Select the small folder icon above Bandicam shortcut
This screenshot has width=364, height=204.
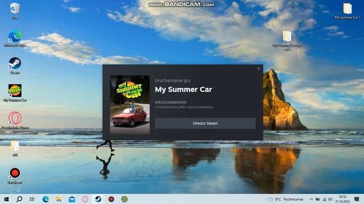pos(15,148)
